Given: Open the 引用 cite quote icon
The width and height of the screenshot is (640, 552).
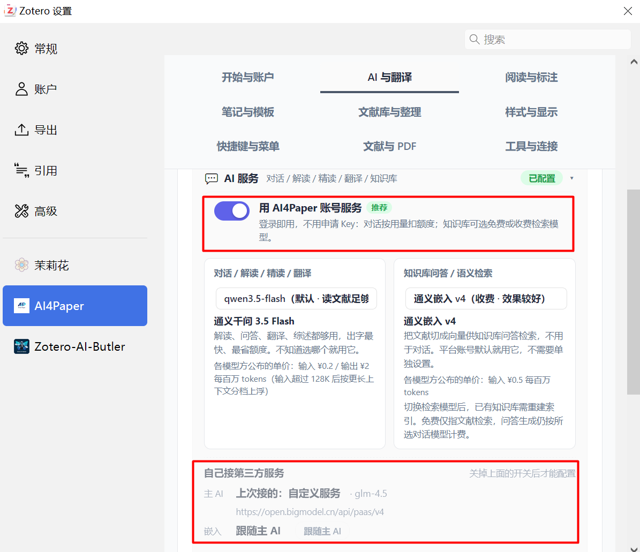Looking at the screenshot, I should click(21, 170).
